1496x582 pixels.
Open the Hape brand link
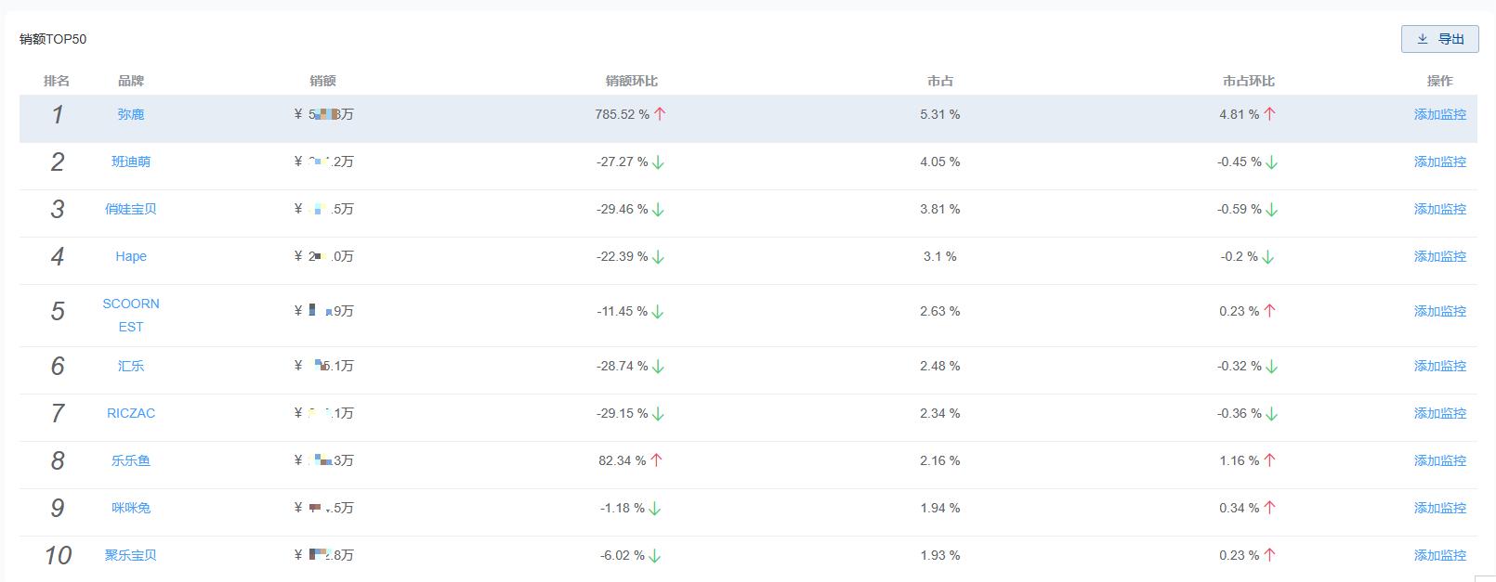pyautogui.click(x=131, y=256)
